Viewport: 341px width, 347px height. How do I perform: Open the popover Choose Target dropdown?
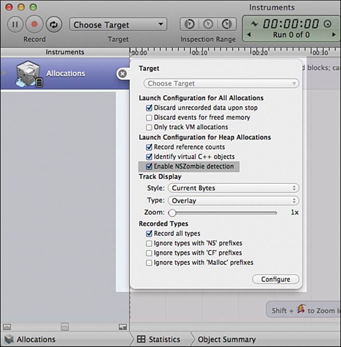(221, 83)
